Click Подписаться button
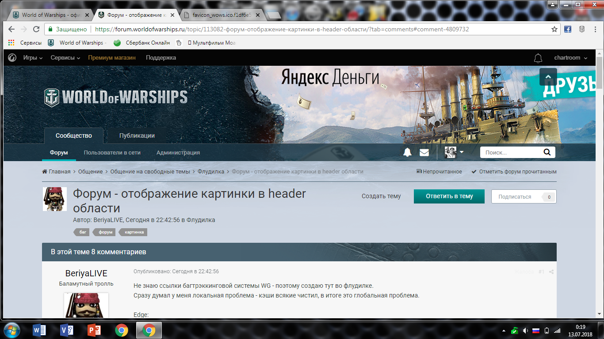Image resolution: width=604 pixels, height=339 pixels. [x=524, y=197]
